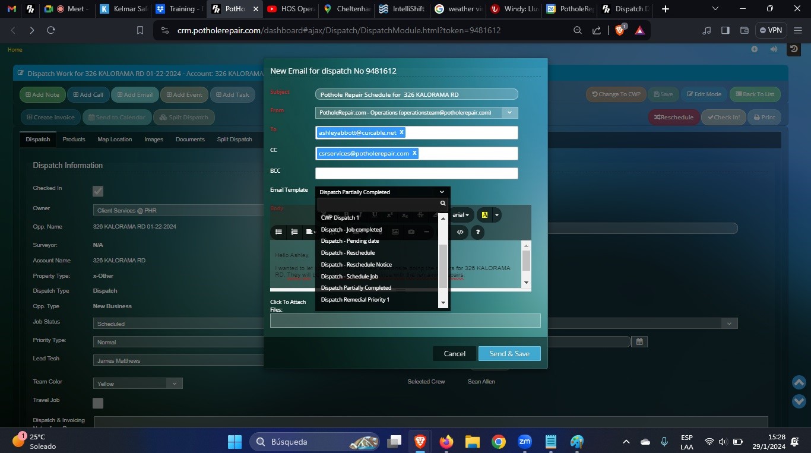Viewport: 811px width, 453px height.
Task: Toggle the Travel Job checkbox
Action: pyautogui.click(x=98, y=403)
